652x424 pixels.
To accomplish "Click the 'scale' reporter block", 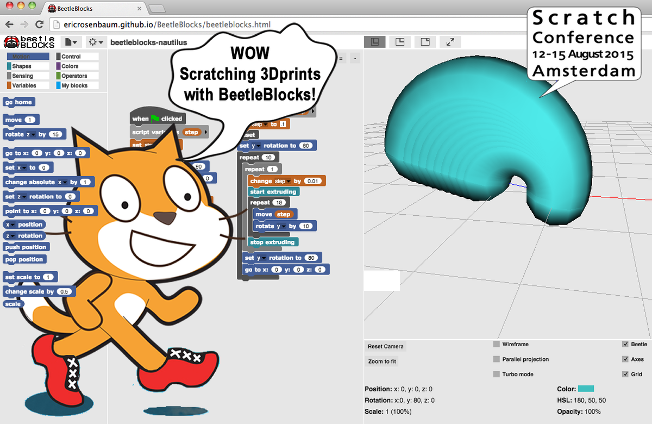I will (x=12, y=304).
